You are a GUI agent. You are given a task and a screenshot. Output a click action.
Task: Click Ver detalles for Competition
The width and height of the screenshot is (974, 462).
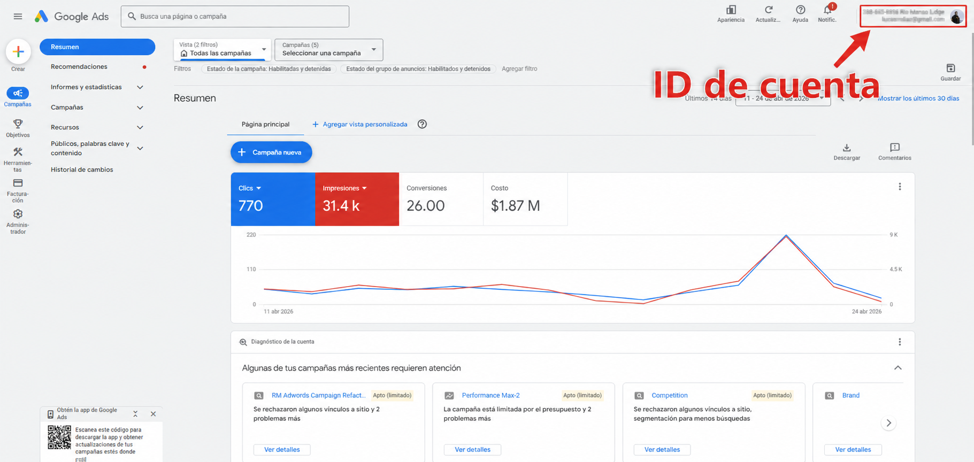point(662,450)
